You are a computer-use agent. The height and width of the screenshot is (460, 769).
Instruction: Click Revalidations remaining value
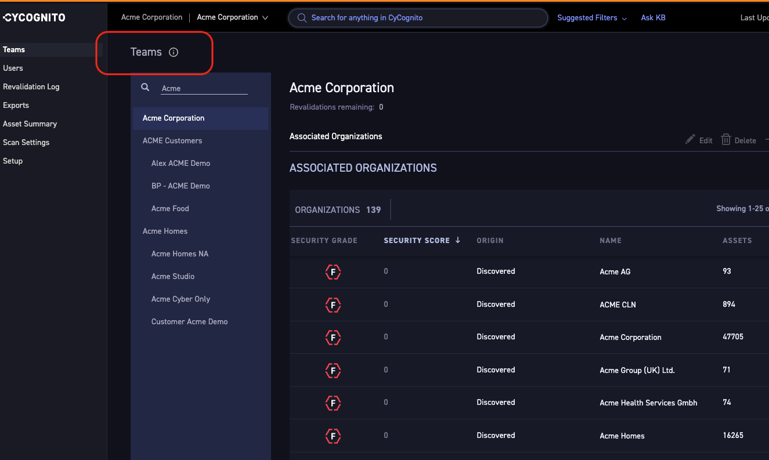(x=381, y=107)
